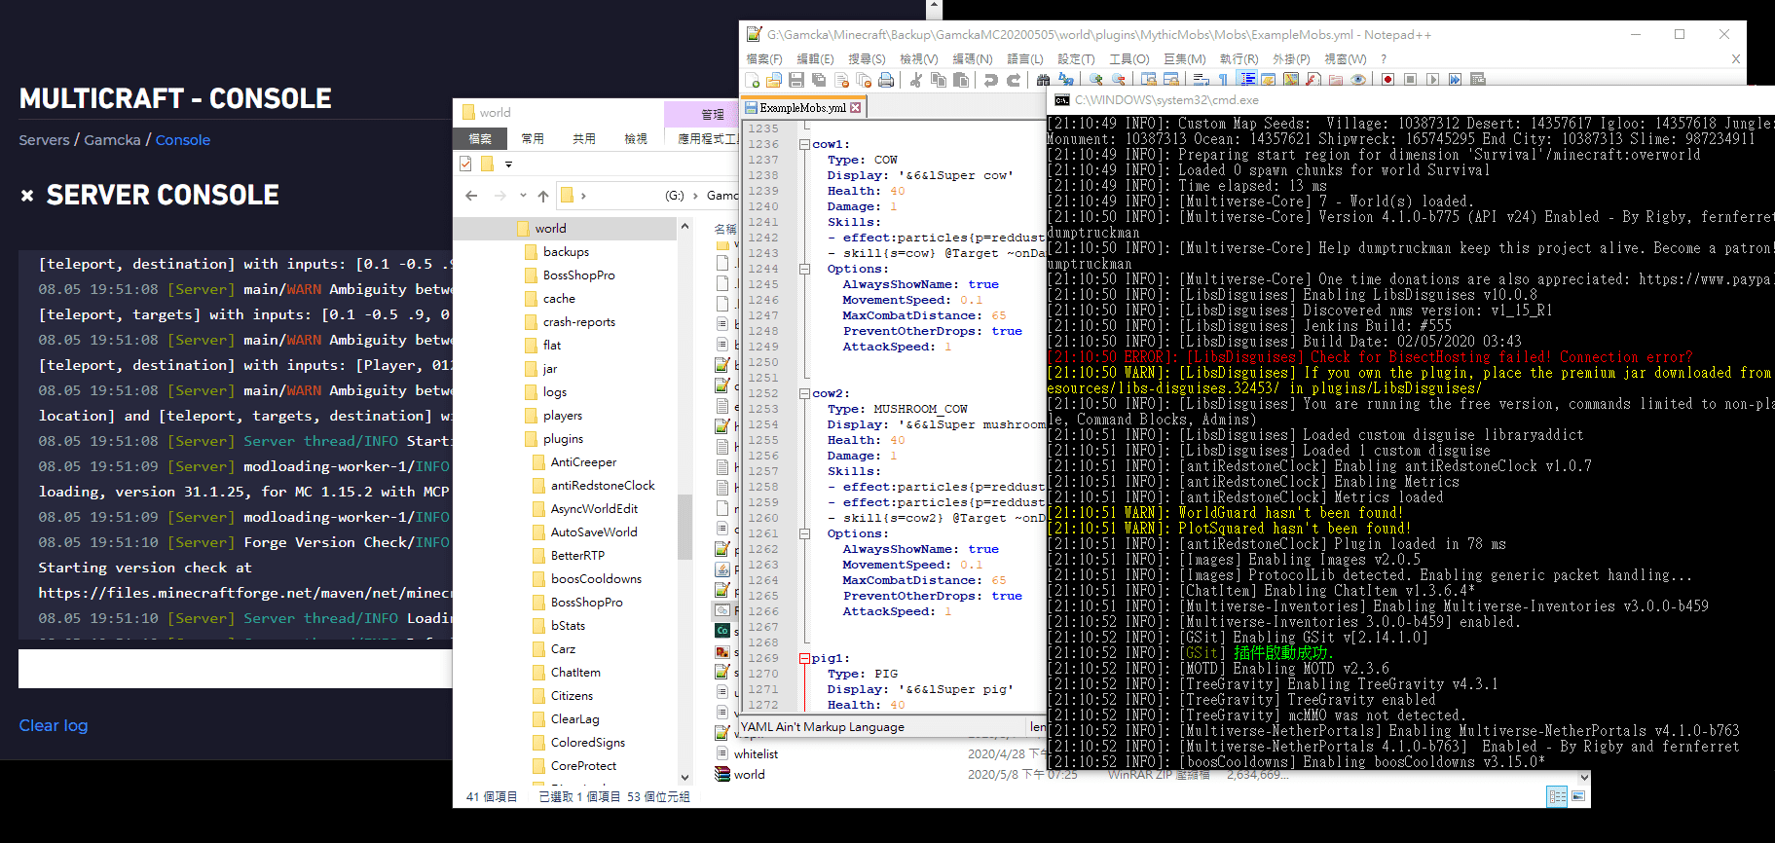The width and height of the screenshot is (1775, 843).
Task: Click the Save All icon in Notepad++ toolbar
Action: click(x=819, y=80)
